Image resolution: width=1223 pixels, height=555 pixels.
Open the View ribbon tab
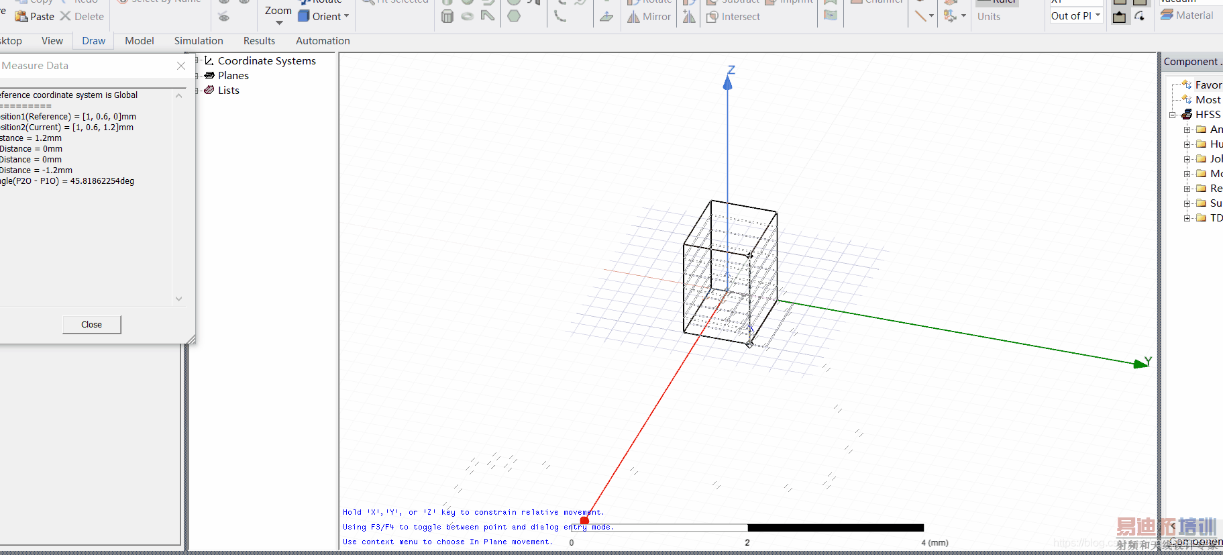pos(52,41)
